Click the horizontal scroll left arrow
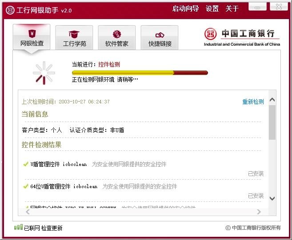 [x=28, y=212]
